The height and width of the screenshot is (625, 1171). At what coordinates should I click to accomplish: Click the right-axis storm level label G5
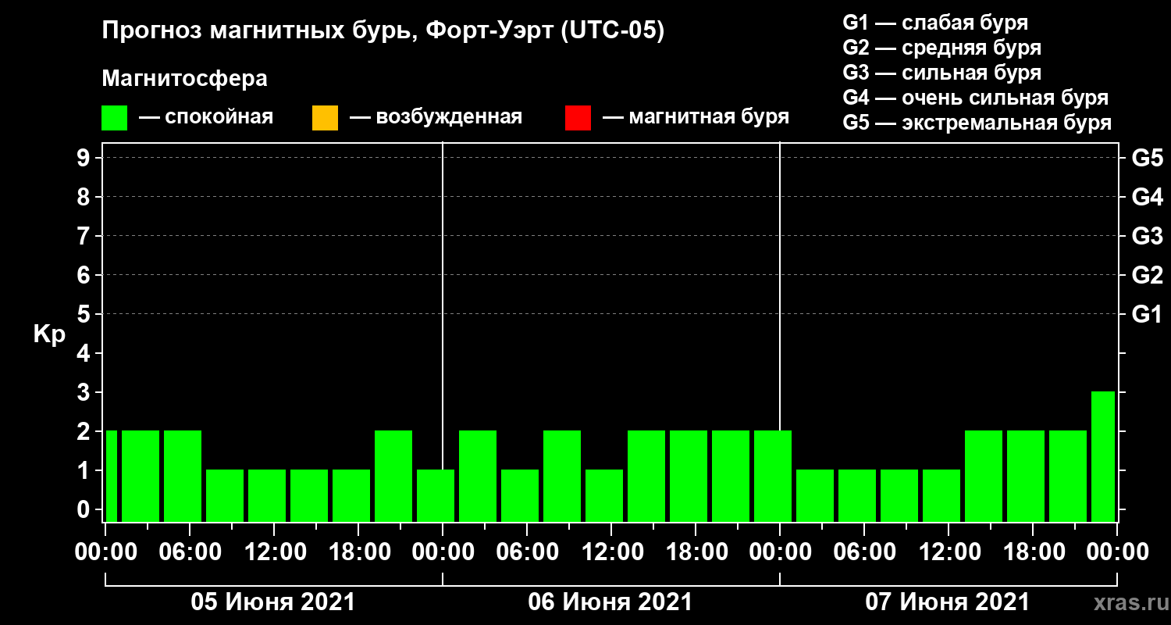(1148, 158)
